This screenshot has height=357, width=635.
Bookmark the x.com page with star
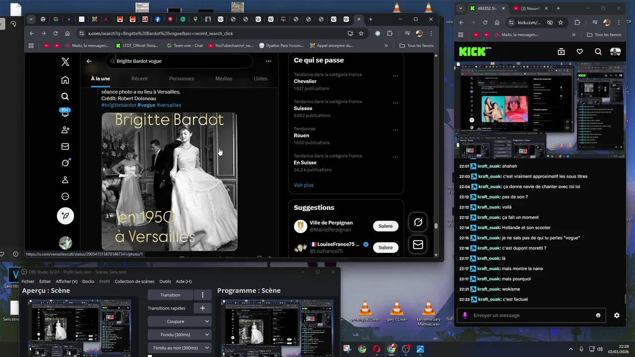[x=361, y=33]
